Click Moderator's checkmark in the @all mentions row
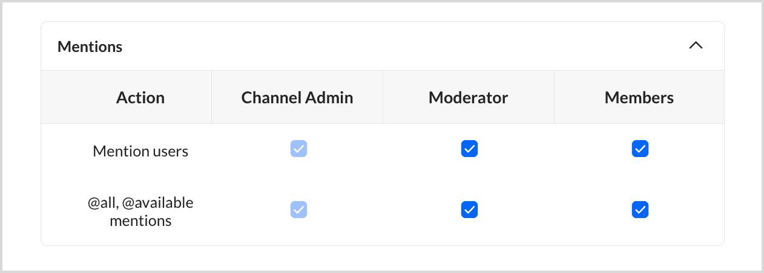The height and width of the screenshot is (273, 764). (469, 210)
